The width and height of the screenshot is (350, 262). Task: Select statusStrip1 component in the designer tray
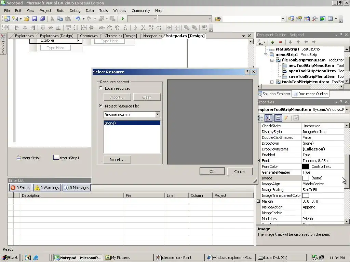click(66, 158)
